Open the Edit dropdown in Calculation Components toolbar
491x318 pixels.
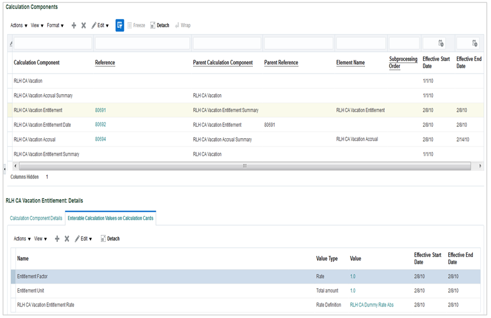tap(100, 25)
